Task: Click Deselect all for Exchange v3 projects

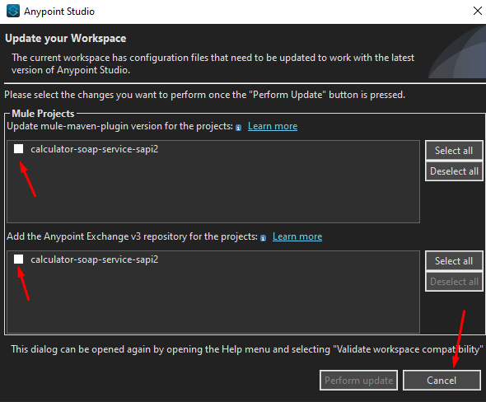Action: [x=454, y=282]
